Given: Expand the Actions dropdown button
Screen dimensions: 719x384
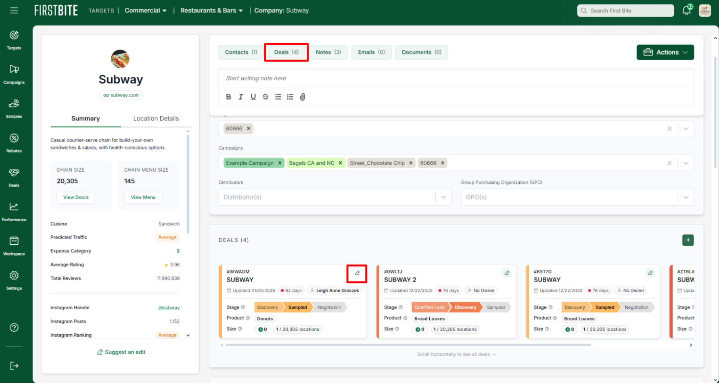Looking at the screenshot, I should (x=665, y=52).
